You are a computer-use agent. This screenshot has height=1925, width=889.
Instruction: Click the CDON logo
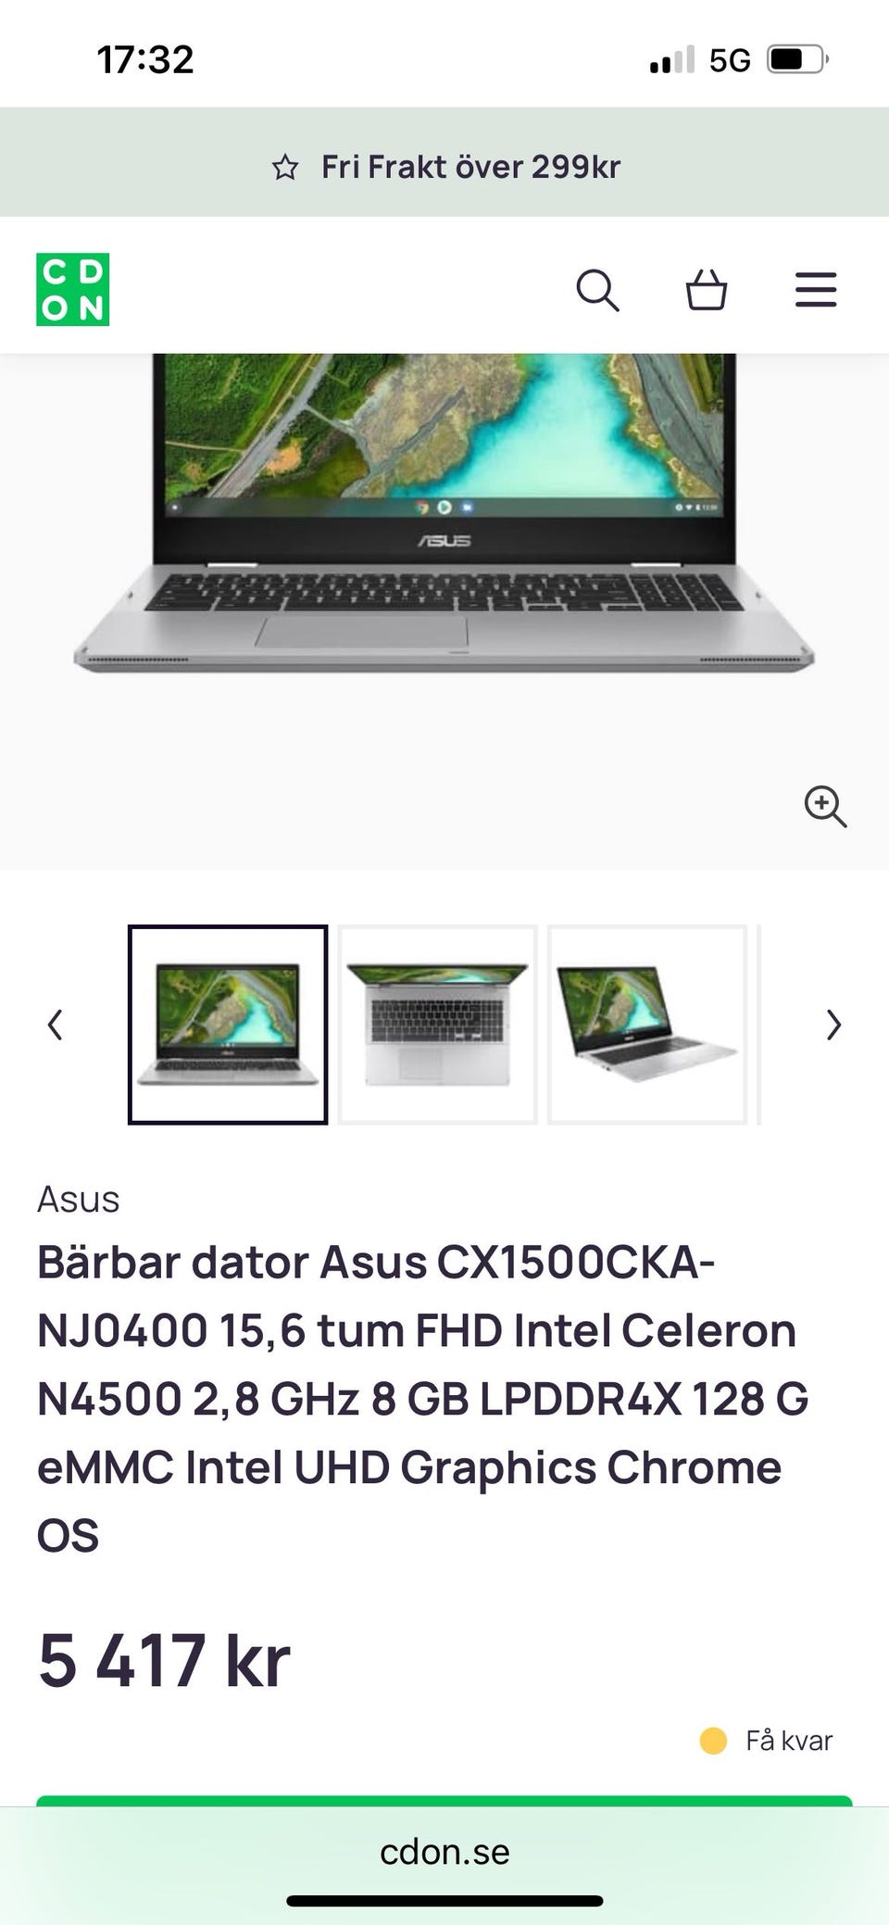73,290
